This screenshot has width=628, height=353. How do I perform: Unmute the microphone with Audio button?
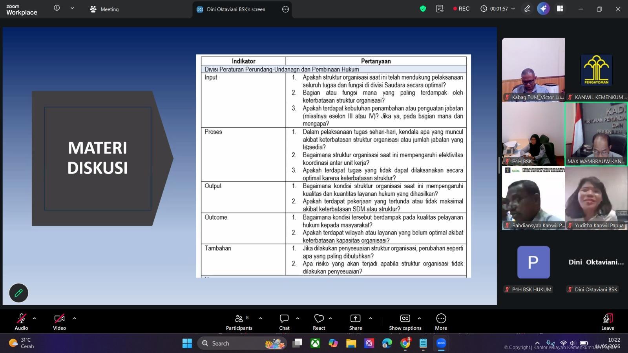21,322
